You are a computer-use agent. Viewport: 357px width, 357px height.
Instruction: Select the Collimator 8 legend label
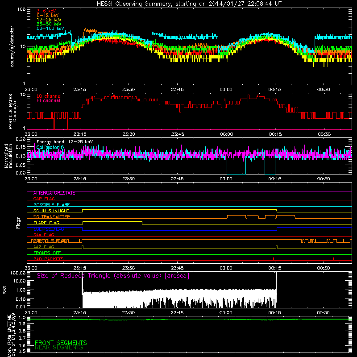[x=50, y=147]
